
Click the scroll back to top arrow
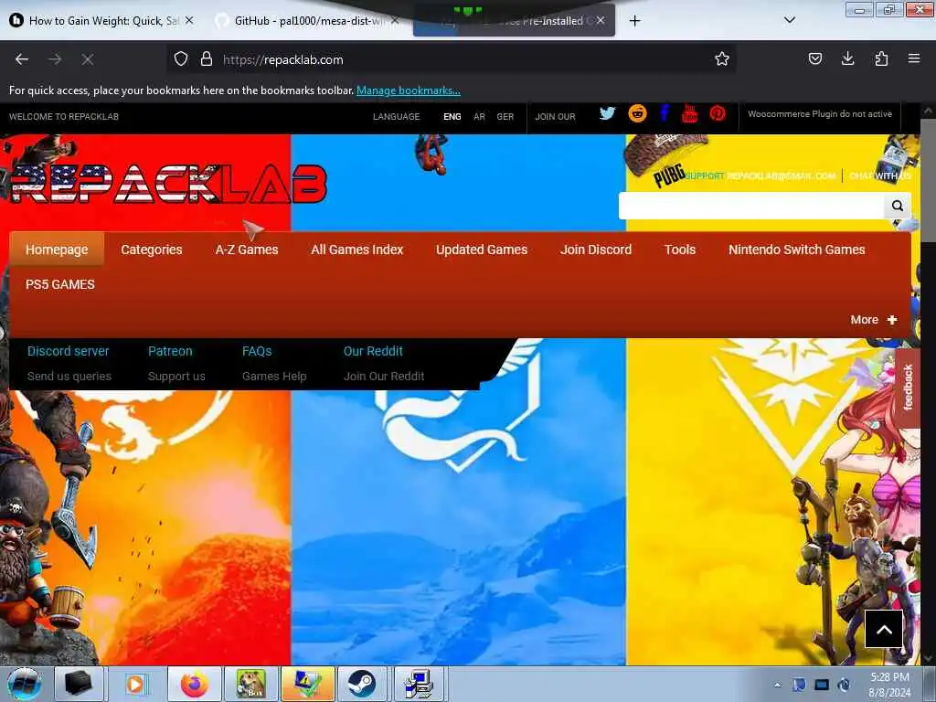(884, 629)
